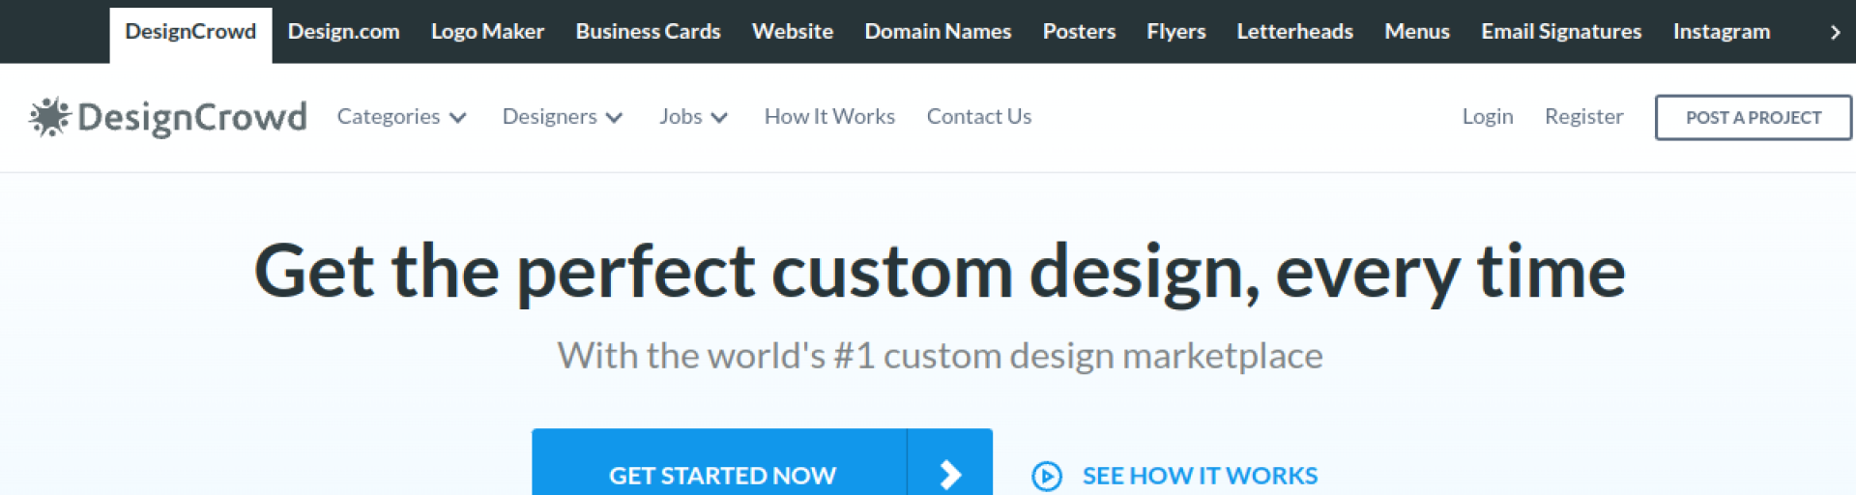The width and height of the screenshot is (1856, 495).
Task: Open the Business Cards tab
Action: pyautogui.click(x=648, y=32)
